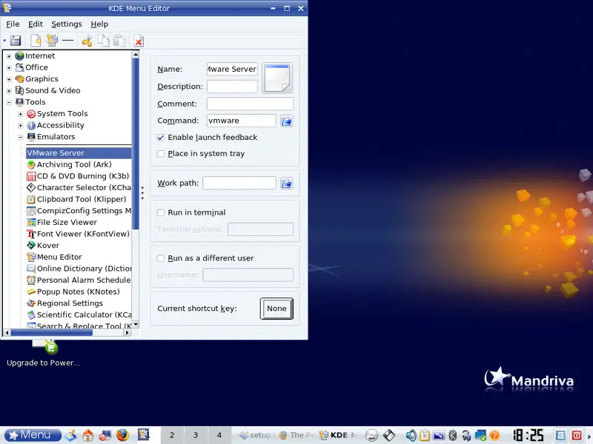Image resolution: width=593 pixels, height=444 pixels.
Task: Open the Edit menu
Action: tap(36, 24)
